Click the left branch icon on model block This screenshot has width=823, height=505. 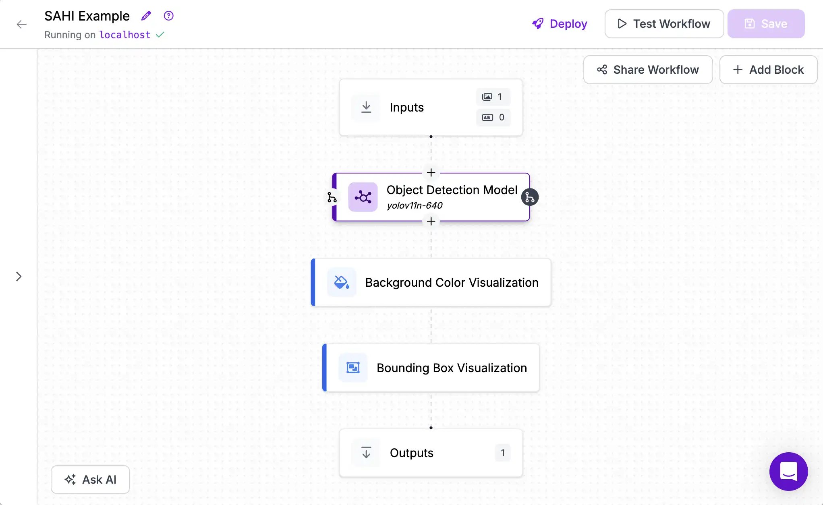tap(332, 197)
